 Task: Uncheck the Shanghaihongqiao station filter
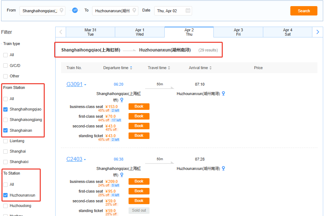pos(5,109)
